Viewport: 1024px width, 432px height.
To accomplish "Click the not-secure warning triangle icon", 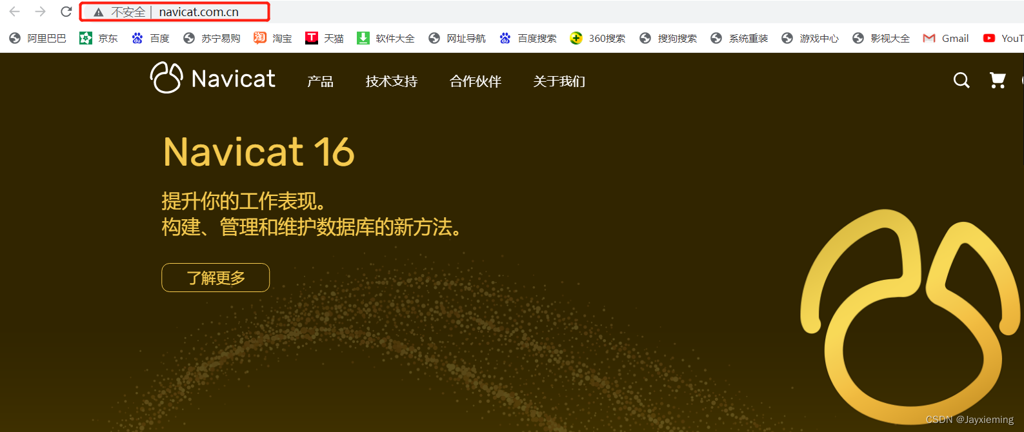I will (x=99, y=12).
